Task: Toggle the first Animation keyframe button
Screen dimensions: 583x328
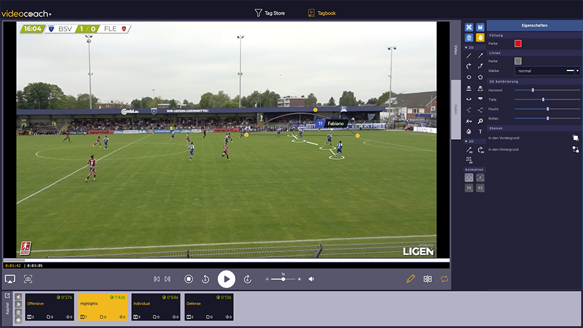Action: (x=469, y=178)
